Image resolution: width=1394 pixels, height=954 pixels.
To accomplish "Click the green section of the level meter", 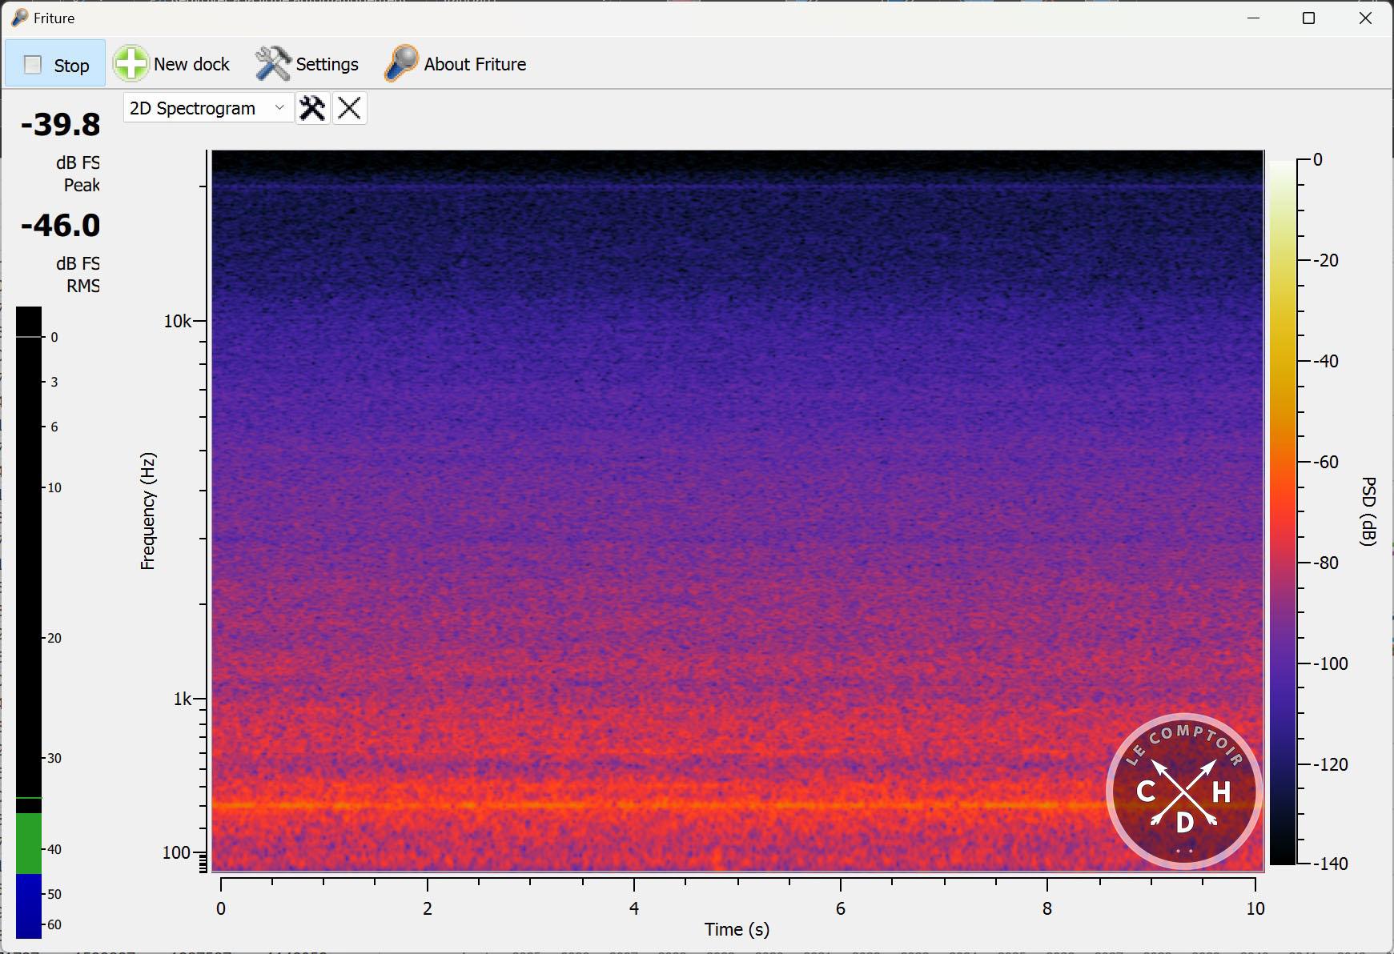I will click(x=29, y=843).
